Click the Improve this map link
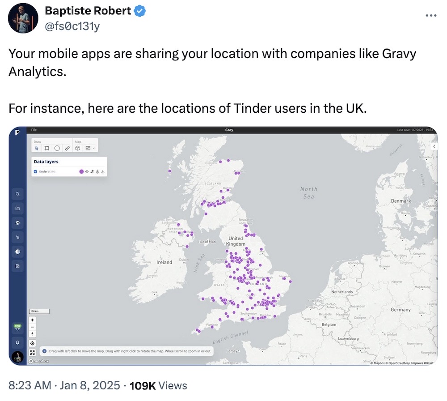This screenshot has height=401, width=447. pos(422,363)
